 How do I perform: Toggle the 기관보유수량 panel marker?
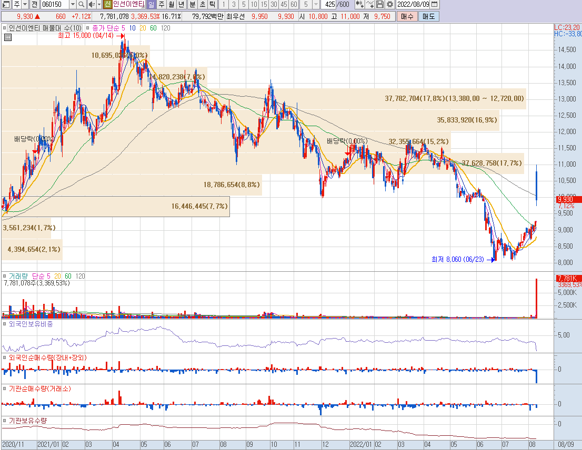pyautogui.click(x=4, y=421)
